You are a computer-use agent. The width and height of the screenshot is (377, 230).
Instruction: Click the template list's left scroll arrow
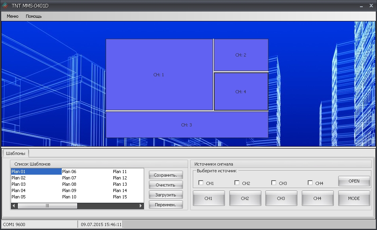[x=14, y=206]
